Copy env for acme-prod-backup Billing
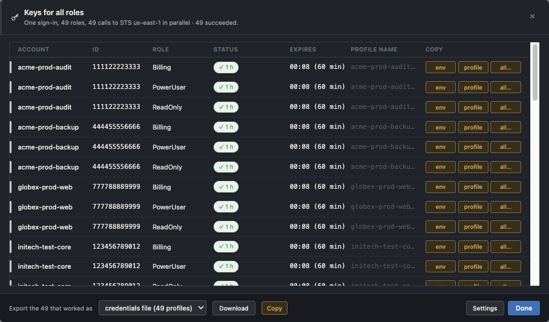This screenshot has width=549, height=322. (x=440, y=127)
